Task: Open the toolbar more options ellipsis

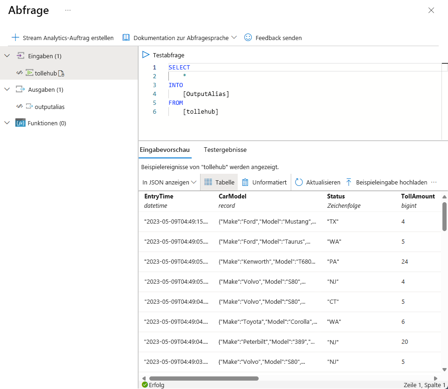Action: (434, 182)
